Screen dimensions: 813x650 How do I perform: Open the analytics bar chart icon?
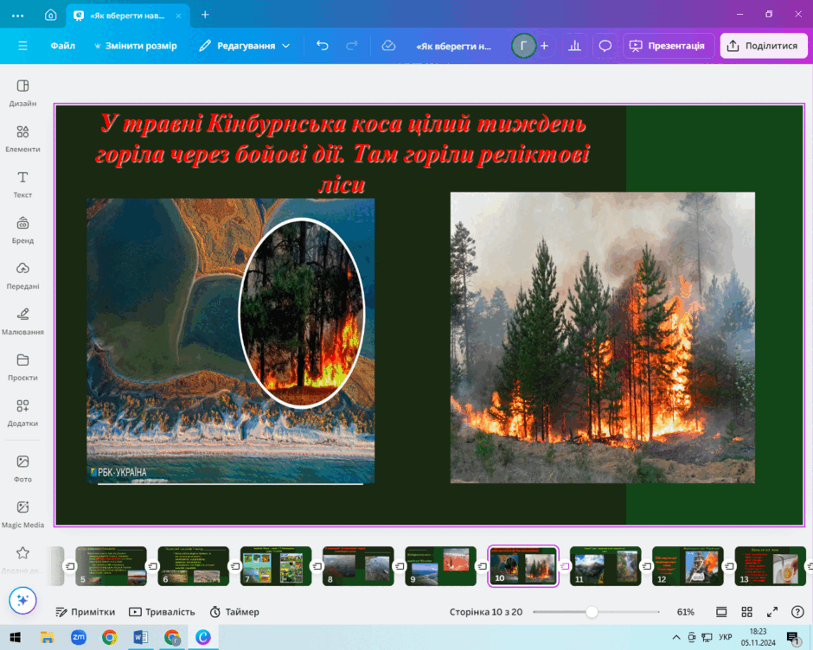(574, 46)
